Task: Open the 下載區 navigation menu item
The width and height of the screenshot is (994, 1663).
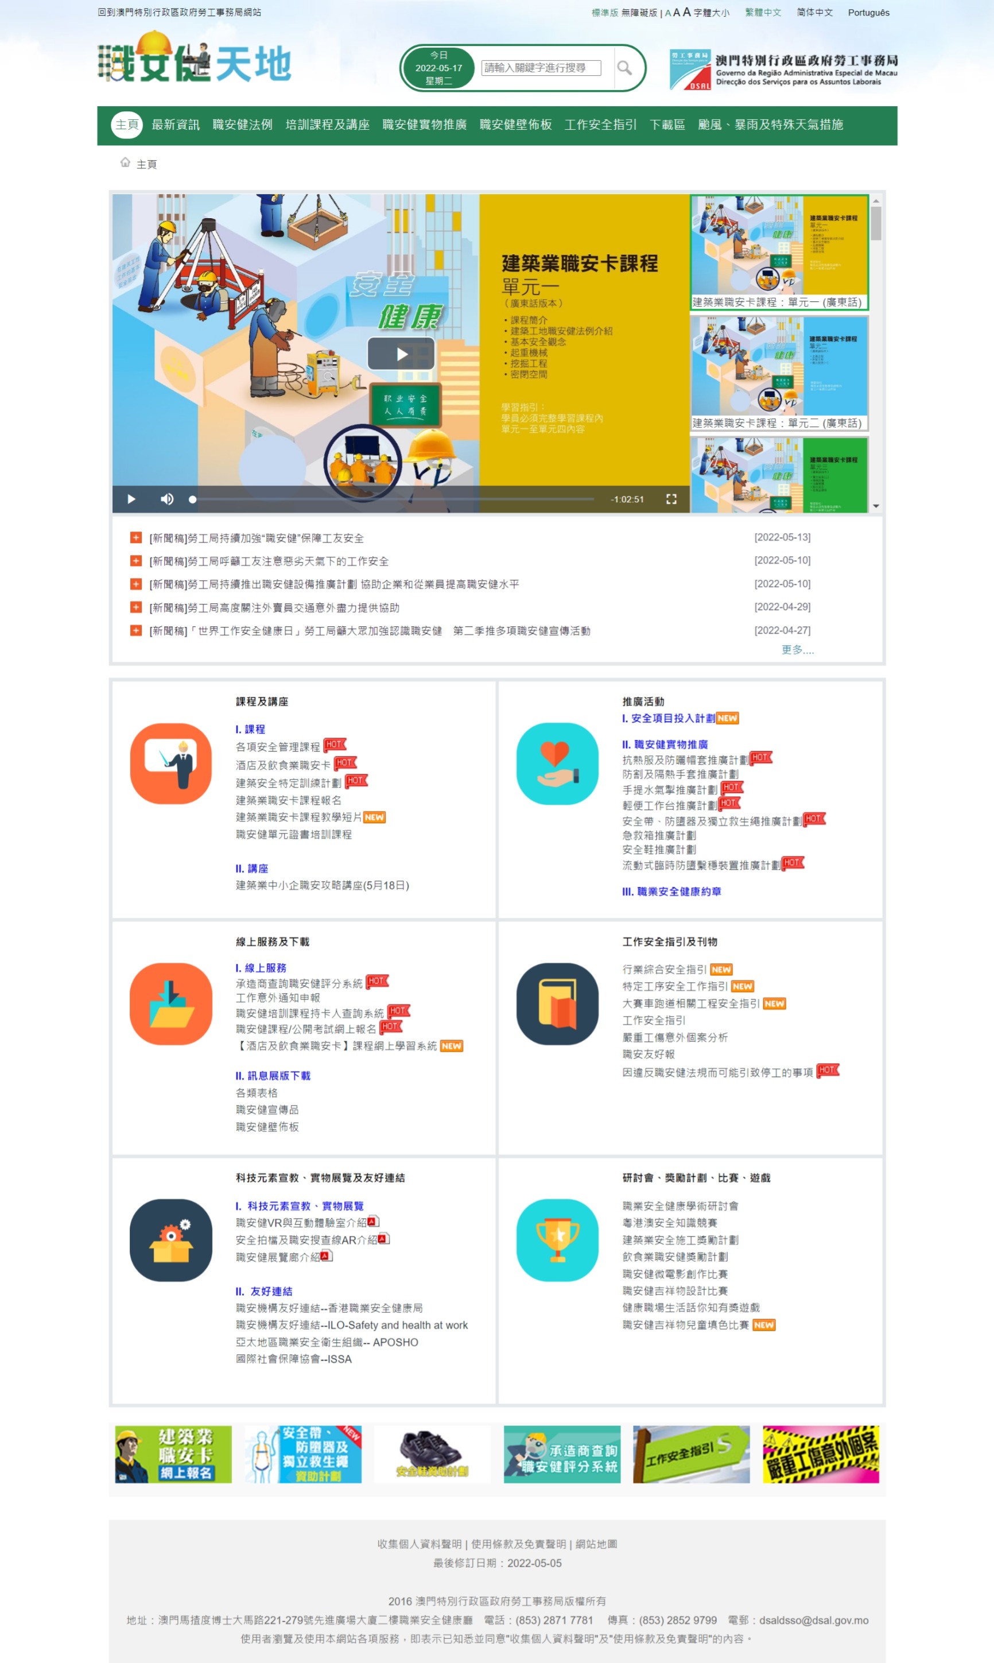Action: pyautogui.click(x=666, y=125)
